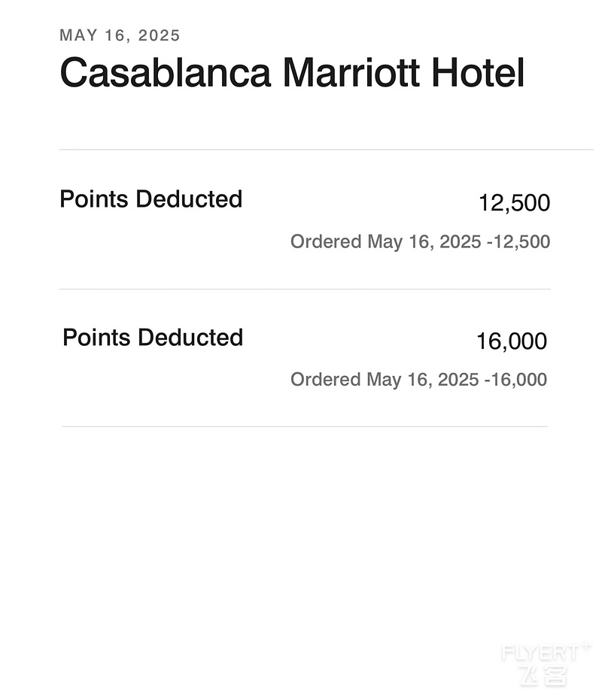This screenshot has width=602, height=697.
Task: Click the divider between the two points entries
Action: coord(305,289)
